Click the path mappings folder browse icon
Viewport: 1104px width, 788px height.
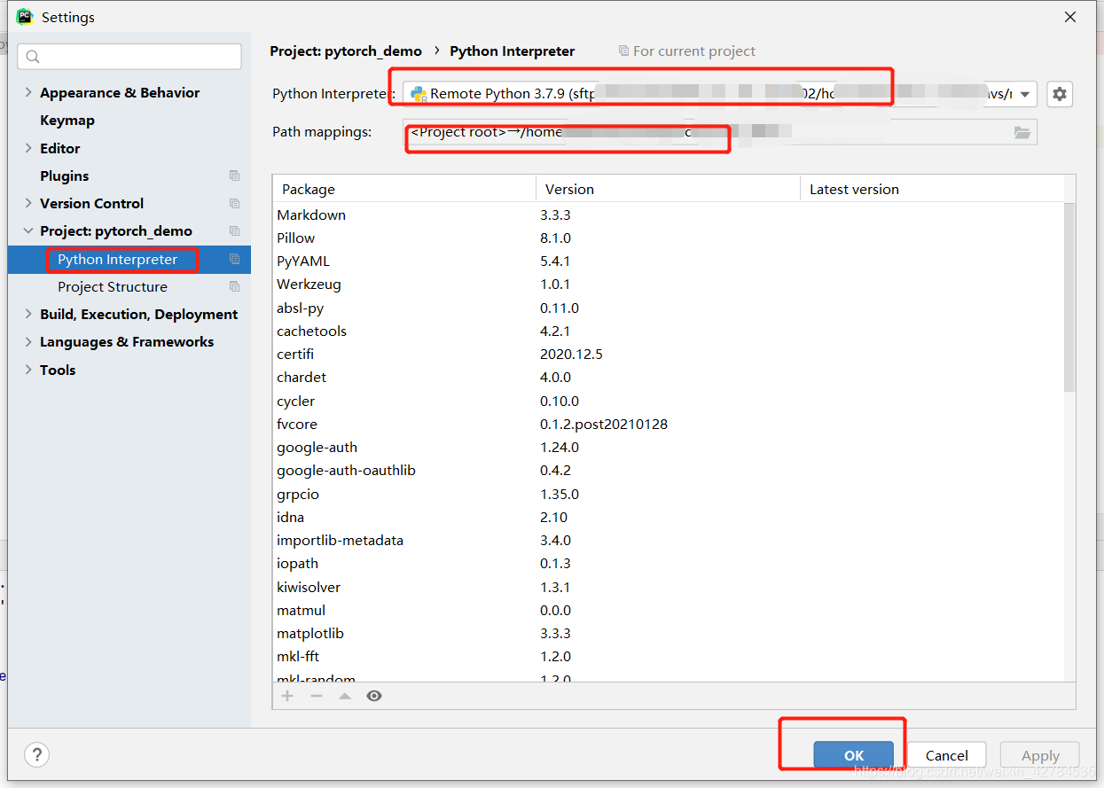point(1022,133)
